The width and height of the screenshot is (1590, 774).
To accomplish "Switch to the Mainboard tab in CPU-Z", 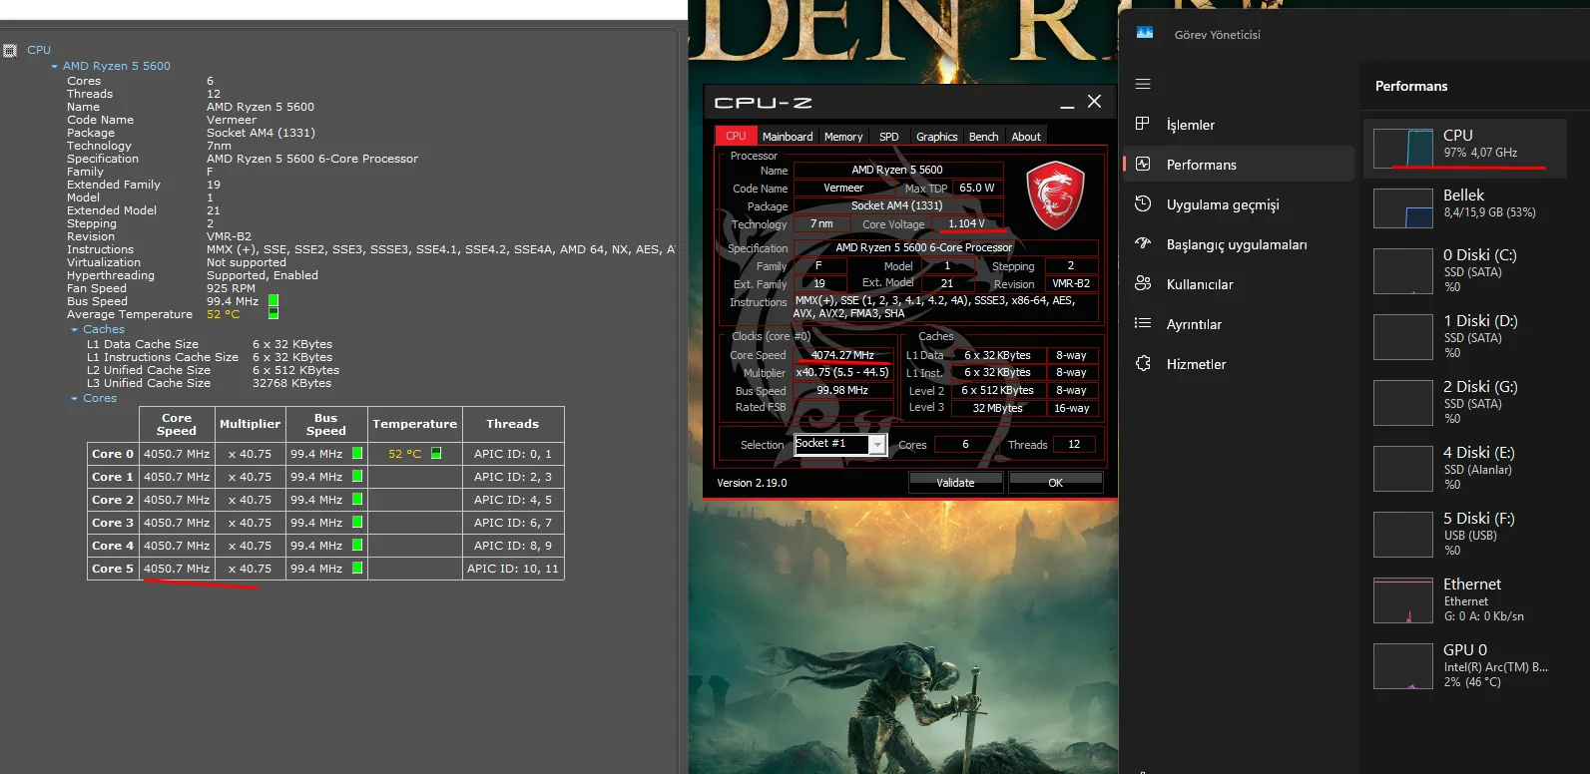I will point(788,137).
